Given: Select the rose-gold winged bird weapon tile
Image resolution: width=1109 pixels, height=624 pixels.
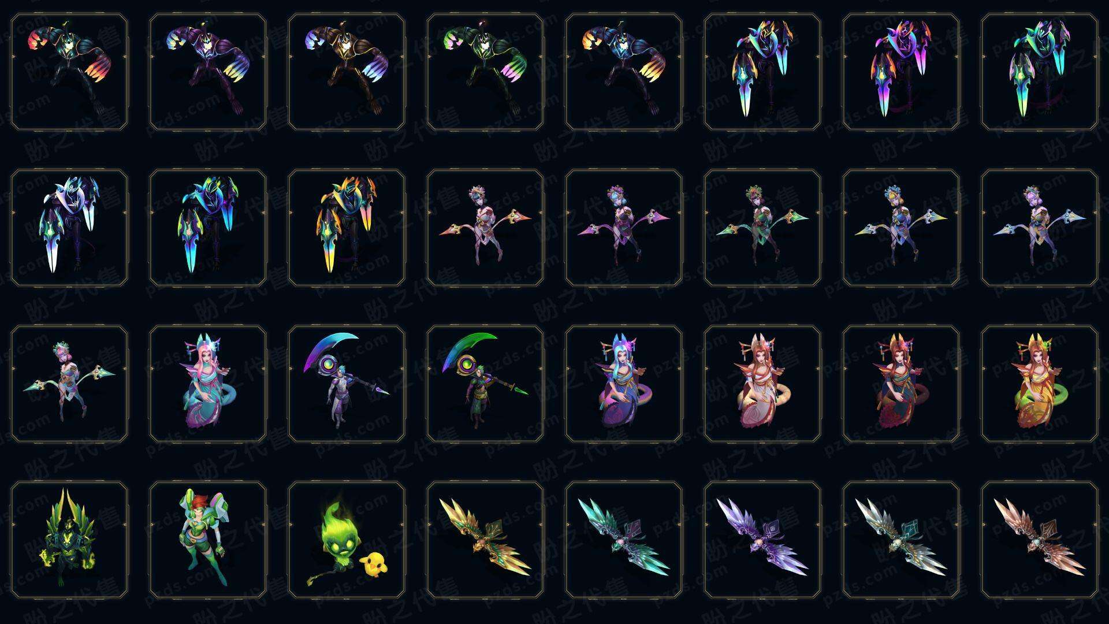Looking at the screenshot, I should pos(1040,540).
